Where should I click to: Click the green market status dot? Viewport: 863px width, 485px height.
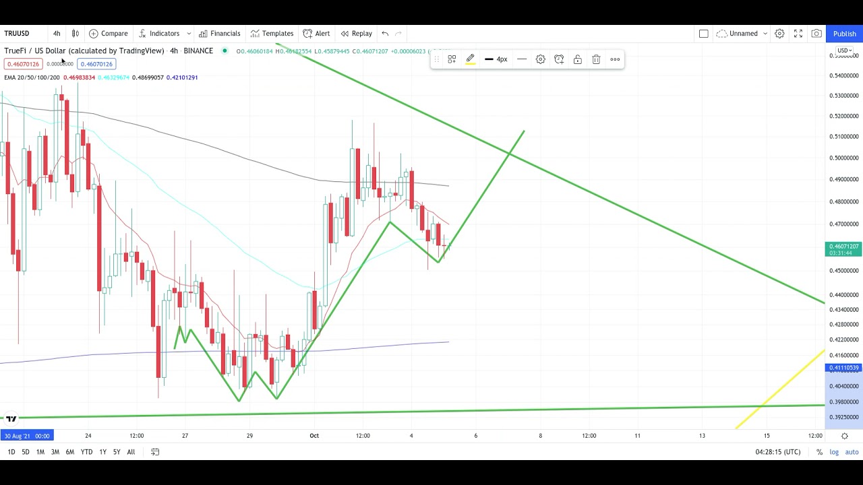click(x=225, y=51)
